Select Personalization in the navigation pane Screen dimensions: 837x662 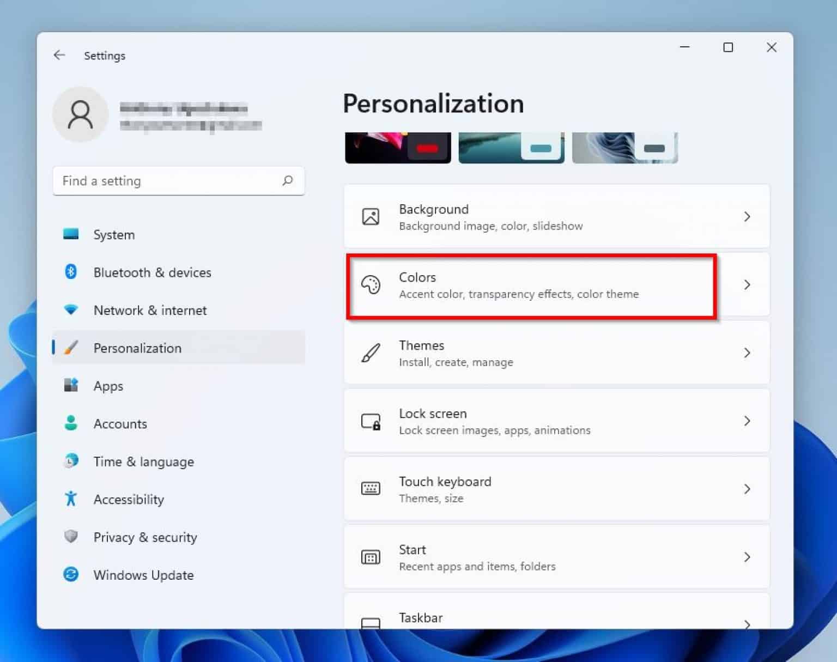(137, 348)
